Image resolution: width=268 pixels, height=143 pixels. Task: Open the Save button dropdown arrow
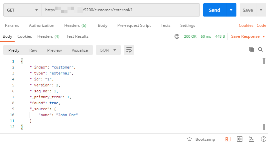tap(261, 10)
